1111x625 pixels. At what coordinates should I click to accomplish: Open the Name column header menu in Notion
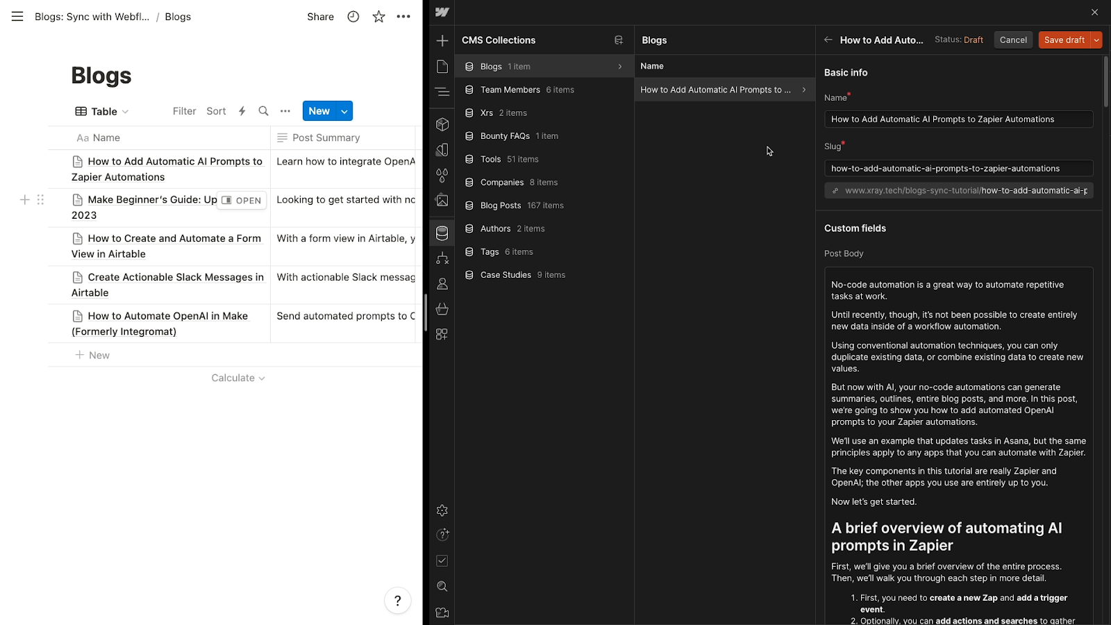159,137
